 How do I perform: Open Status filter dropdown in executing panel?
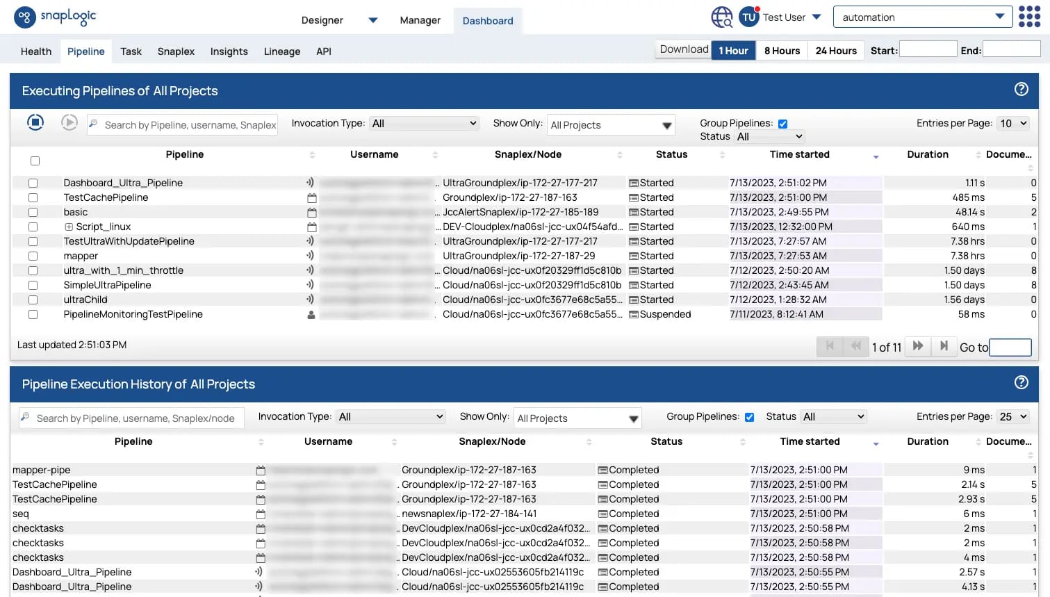(x=769, y=136)
